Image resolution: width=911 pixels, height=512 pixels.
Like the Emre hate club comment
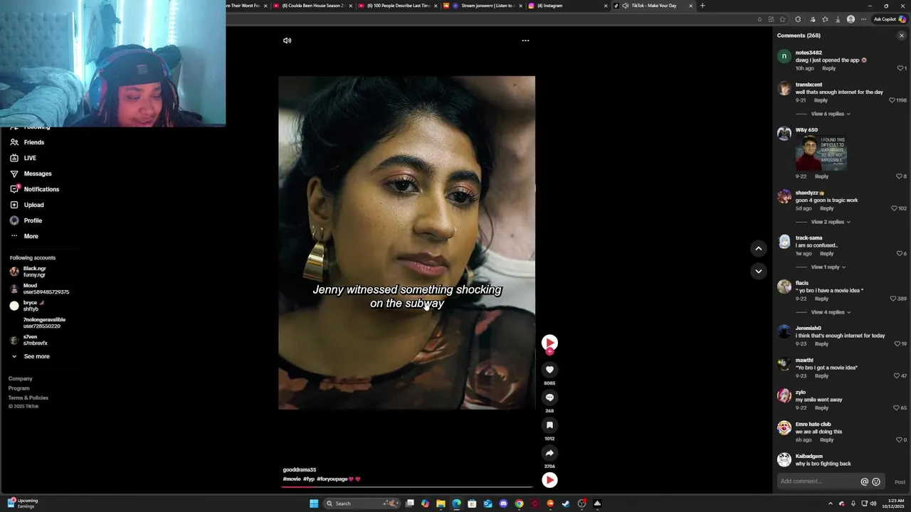click(900, 439)
